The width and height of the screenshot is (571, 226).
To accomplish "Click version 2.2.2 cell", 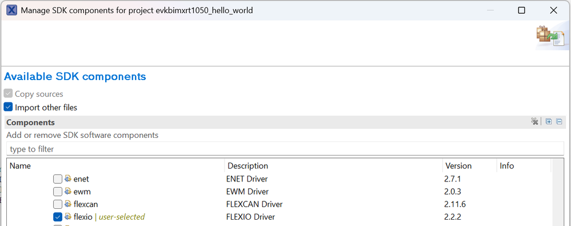I will pos(453,217).
